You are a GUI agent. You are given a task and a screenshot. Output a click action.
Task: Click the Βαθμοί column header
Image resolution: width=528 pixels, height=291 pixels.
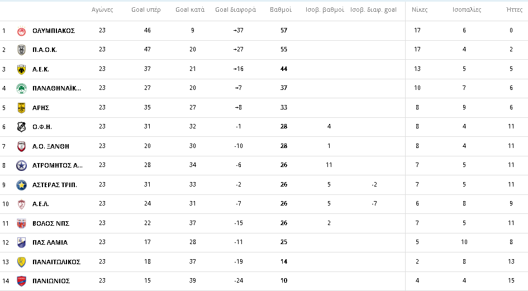tap(281, 9)
